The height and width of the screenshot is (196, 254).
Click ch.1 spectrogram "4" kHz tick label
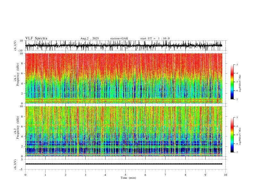click(22, 84)
